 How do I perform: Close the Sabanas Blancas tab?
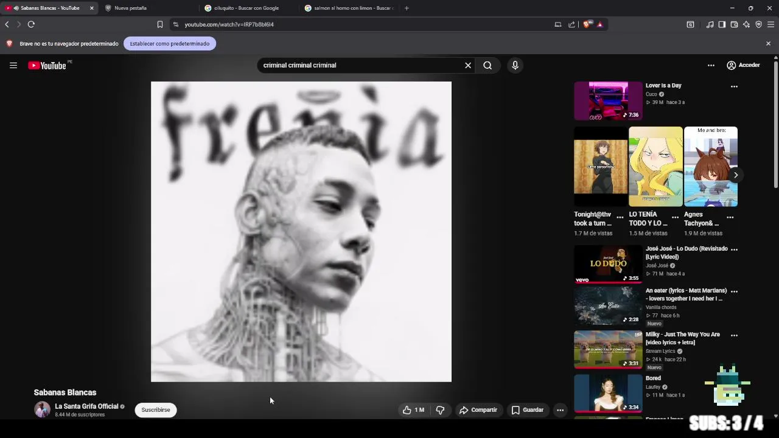(92, 8)
